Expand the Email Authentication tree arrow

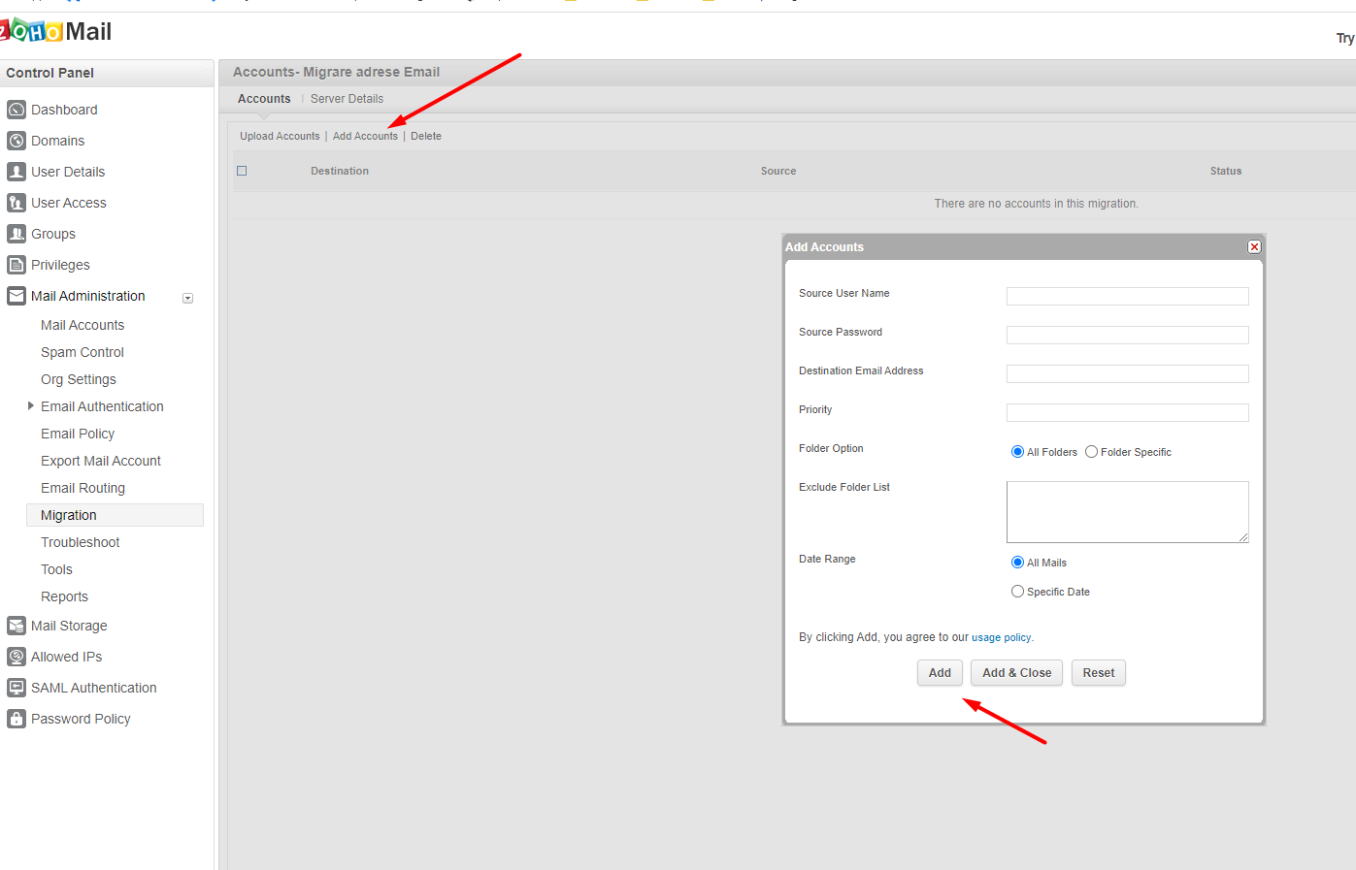point(31,406)
